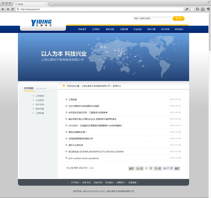Image resolution: width=211 pixels, height=198 pixels.
Task: Reload the page with the refresh icon
Action: click(x=12, y=9)
